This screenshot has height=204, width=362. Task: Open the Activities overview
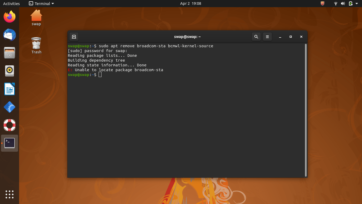tap(11, 3)
